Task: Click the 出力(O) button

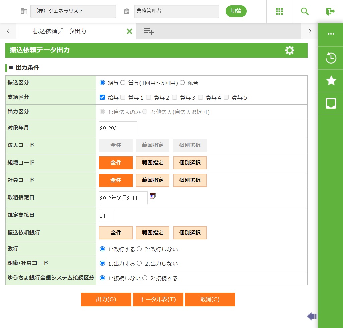Action: click(106, 299)
